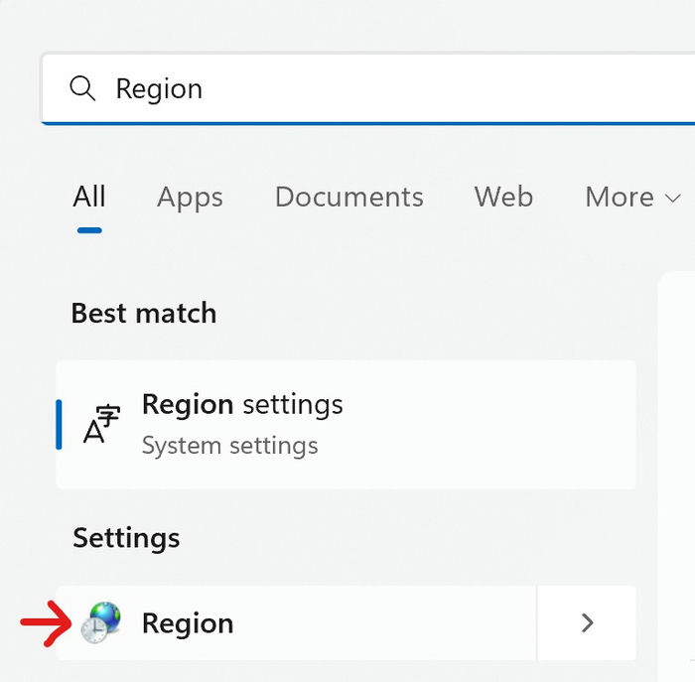
Task: Click the blue underline beneath All tab
Action: (89, 230)
